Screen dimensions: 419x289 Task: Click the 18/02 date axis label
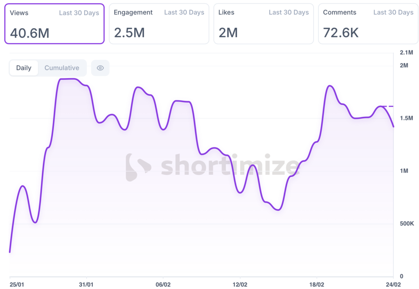tap(317, 284)
